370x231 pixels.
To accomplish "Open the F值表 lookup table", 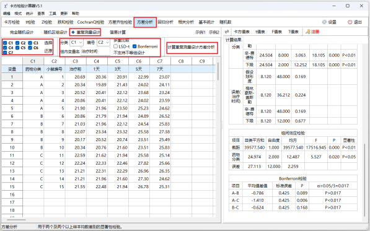I will [276, 32].
